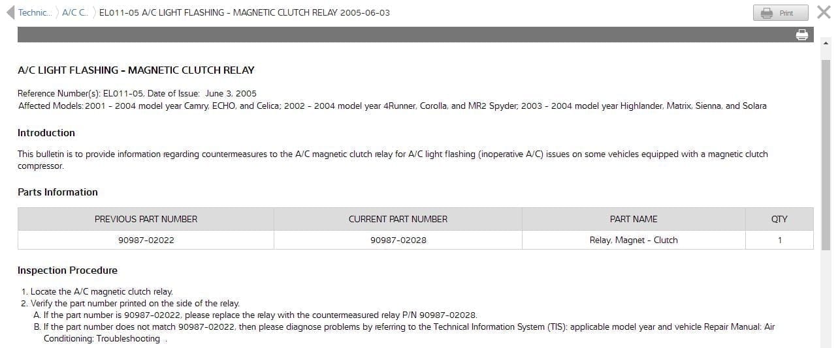Click the Parts Information heading
The width and height of the screenshot is (838, 348).
coord(57,192)
